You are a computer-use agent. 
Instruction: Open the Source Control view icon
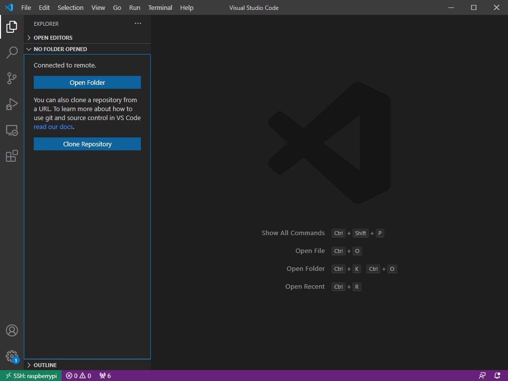click(12, 78)
